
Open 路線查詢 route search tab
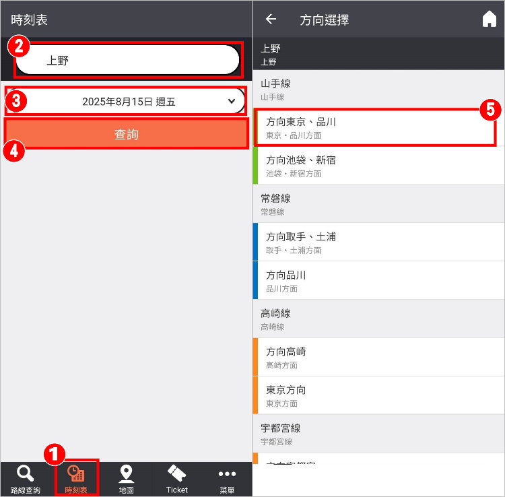tap(26, 479)
